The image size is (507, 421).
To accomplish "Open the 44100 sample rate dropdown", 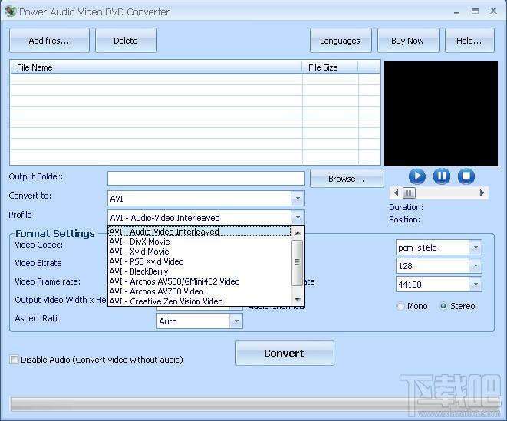I will click(476, 285).
